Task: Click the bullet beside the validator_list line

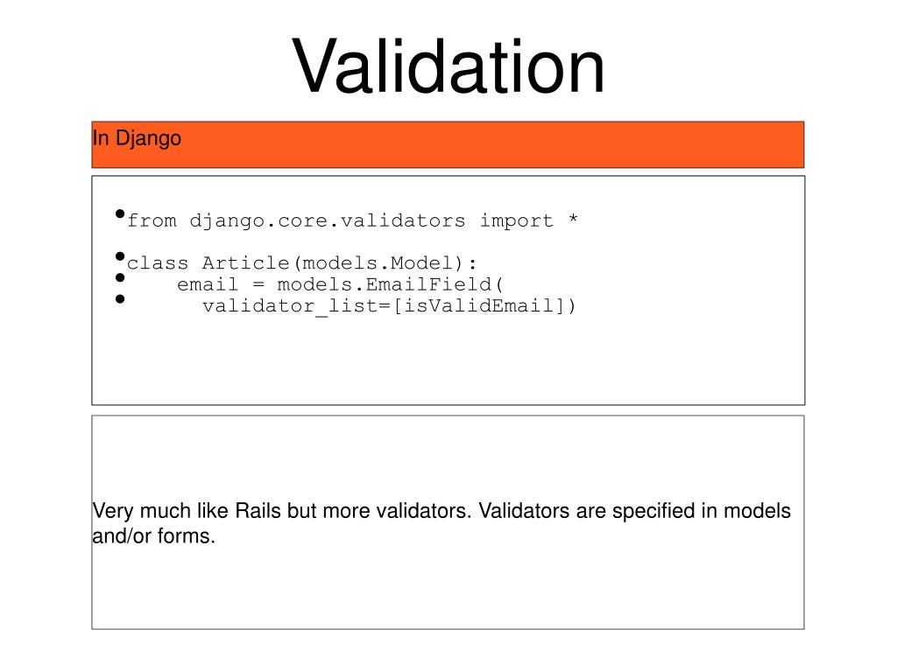Action: click(x=120, y=299)
